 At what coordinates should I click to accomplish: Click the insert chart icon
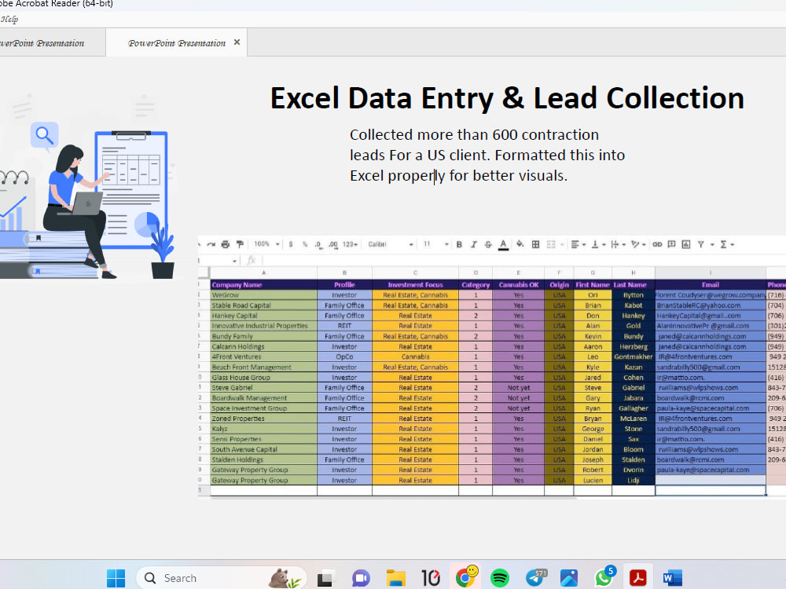685,244
